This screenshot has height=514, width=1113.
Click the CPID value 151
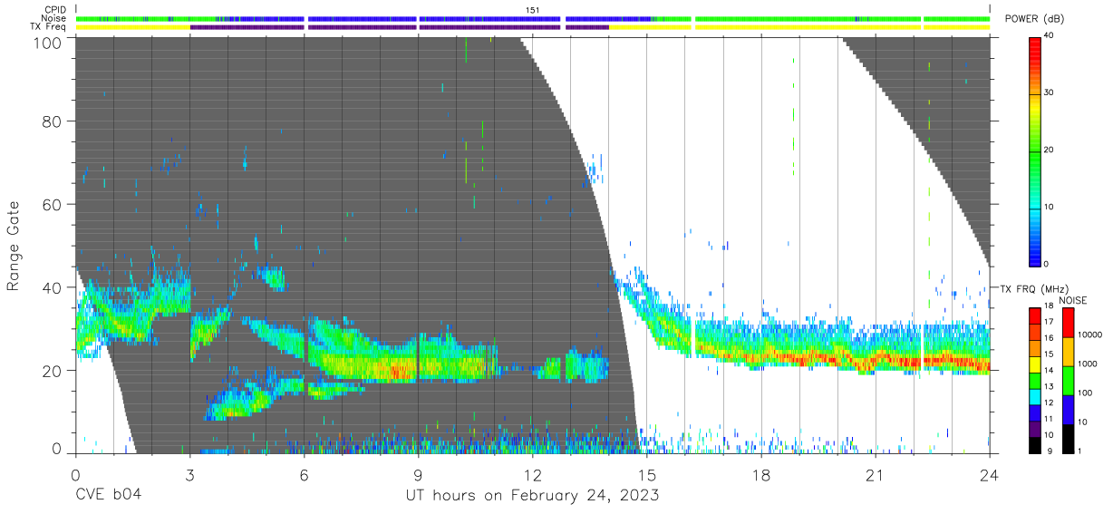533,9
